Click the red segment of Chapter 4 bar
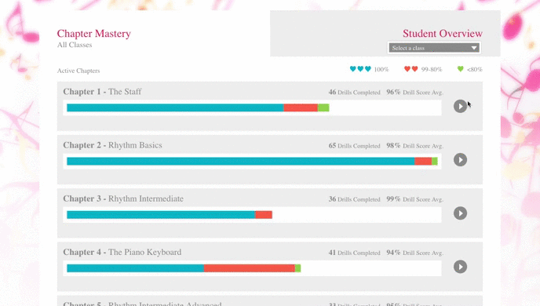Image resolution: width=540 pixels, height=306 pixels. [x=250, y=268]
